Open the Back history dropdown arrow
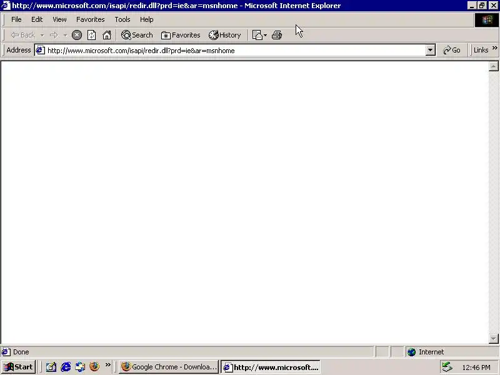The width and height of the screenshot is (500, 375). pos(42,35)
